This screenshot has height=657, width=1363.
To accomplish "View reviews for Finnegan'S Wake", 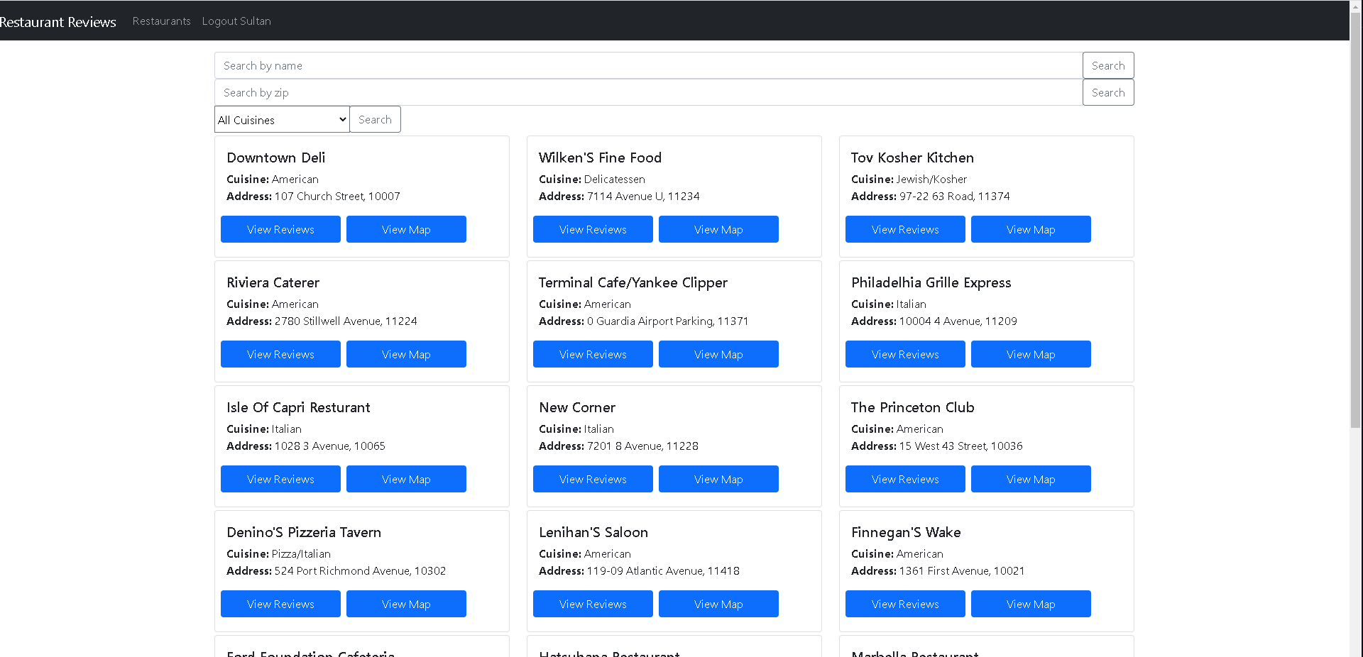I will coord(905,604).
